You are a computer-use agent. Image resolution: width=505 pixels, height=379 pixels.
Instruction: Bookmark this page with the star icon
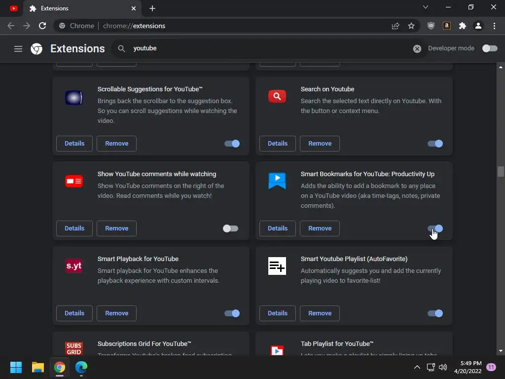(x=411, y=26)
